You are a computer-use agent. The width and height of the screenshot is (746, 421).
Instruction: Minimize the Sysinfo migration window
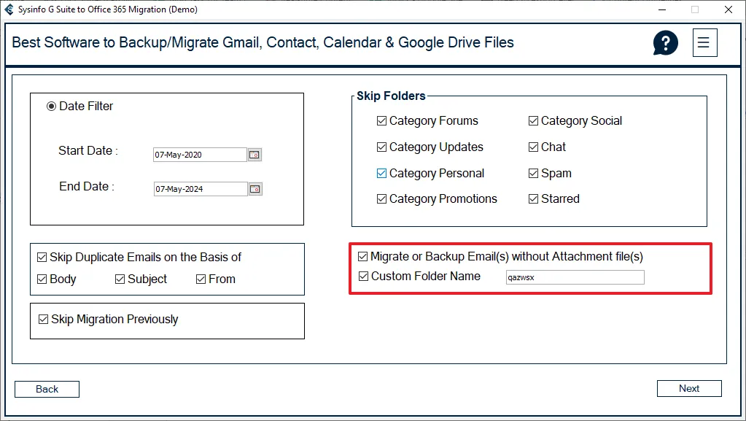click(x=662, y=9)
